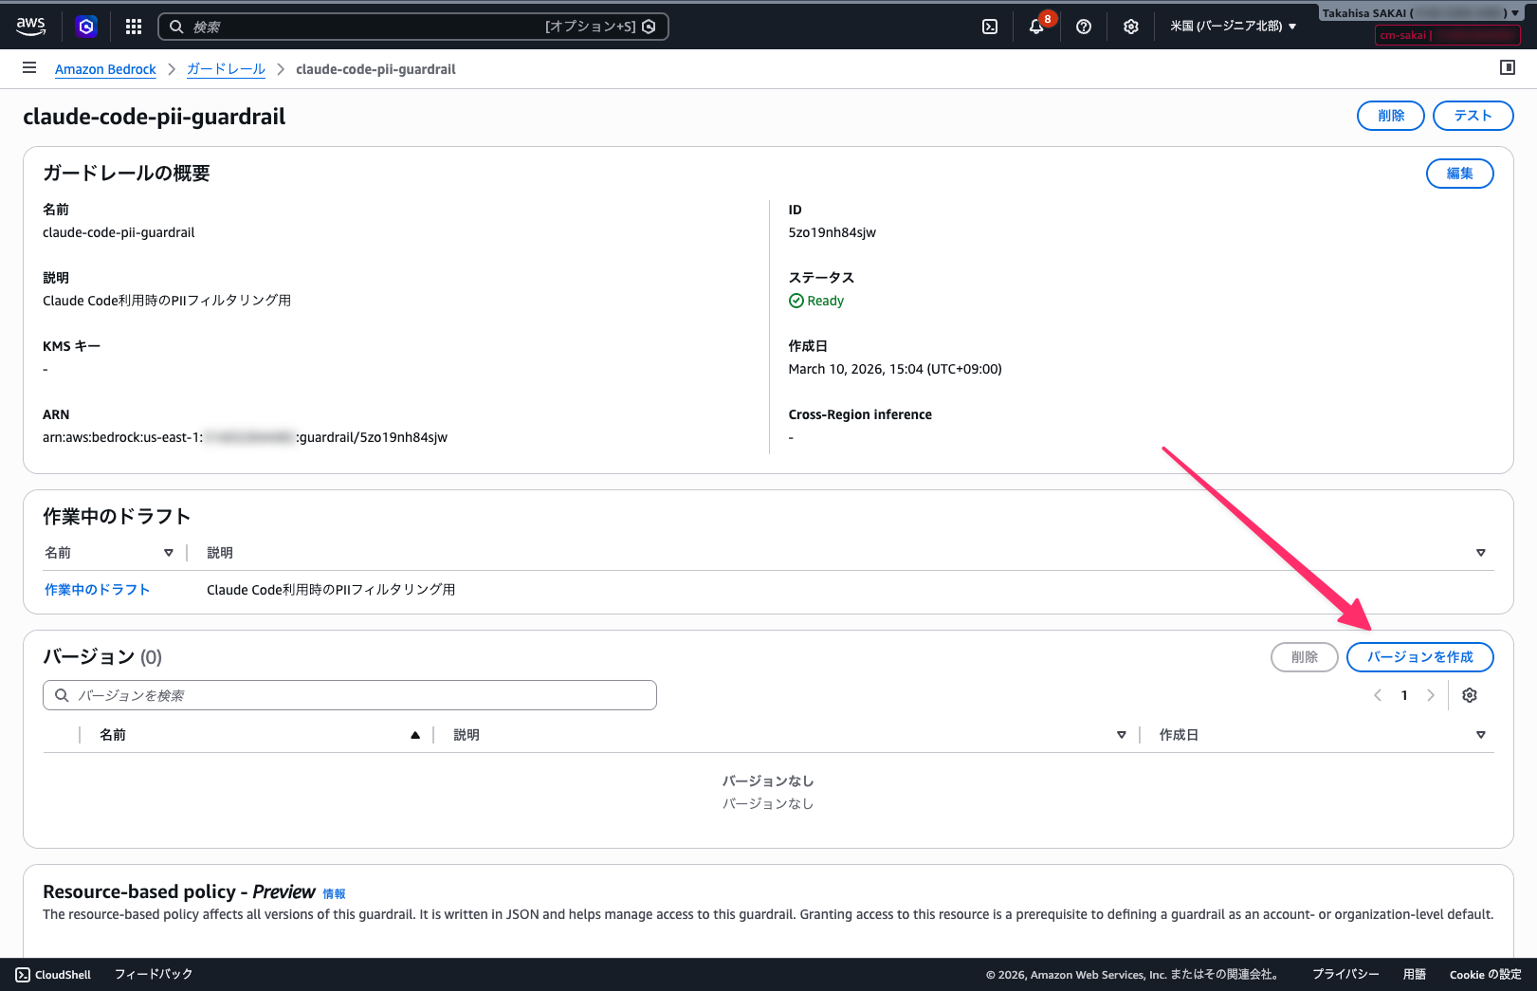The height and width of the screenshot is (991, 1537).
Task: Open CloudShell from the top bar icon
Action: coord(990,27)
